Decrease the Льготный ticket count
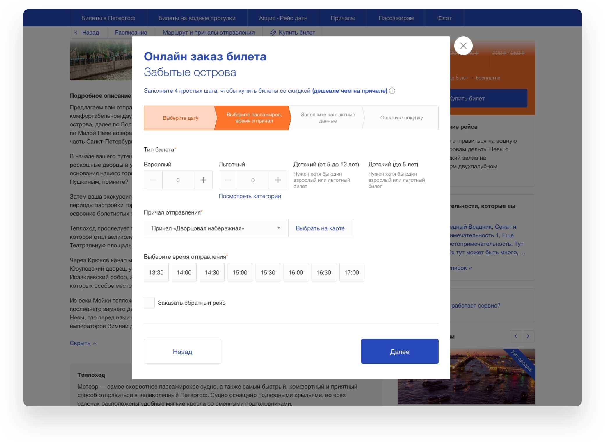Viewport: 605px width, 443px height. pos(228,180)
